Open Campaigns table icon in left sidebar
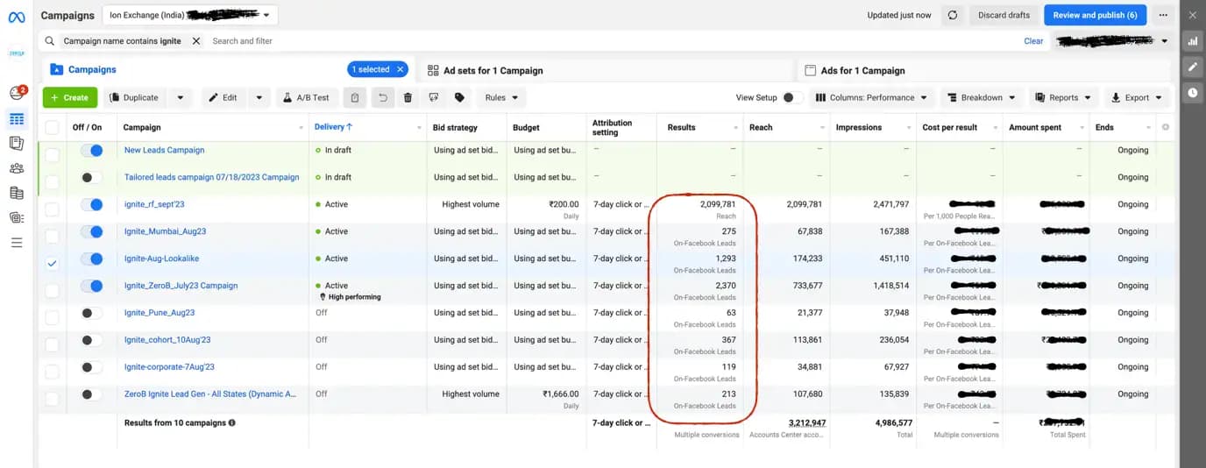 (17, 118)
